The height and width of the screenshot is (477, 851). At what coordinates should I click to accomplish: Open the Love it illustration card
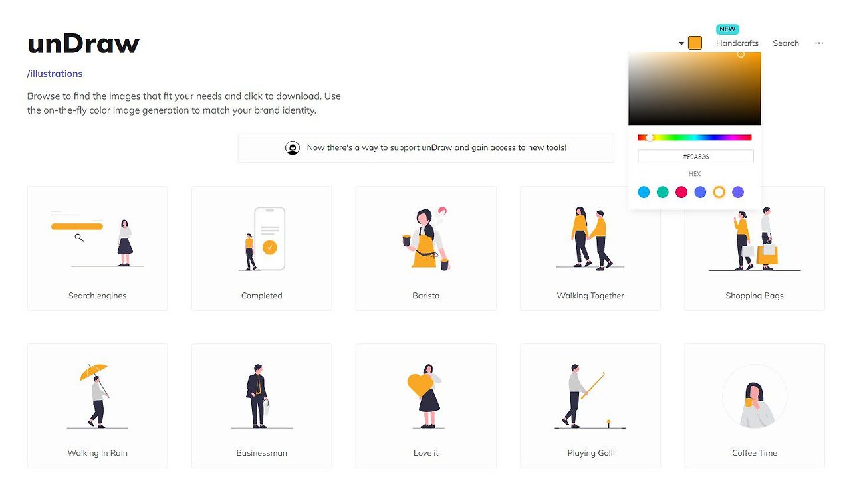tap(426, 406)
